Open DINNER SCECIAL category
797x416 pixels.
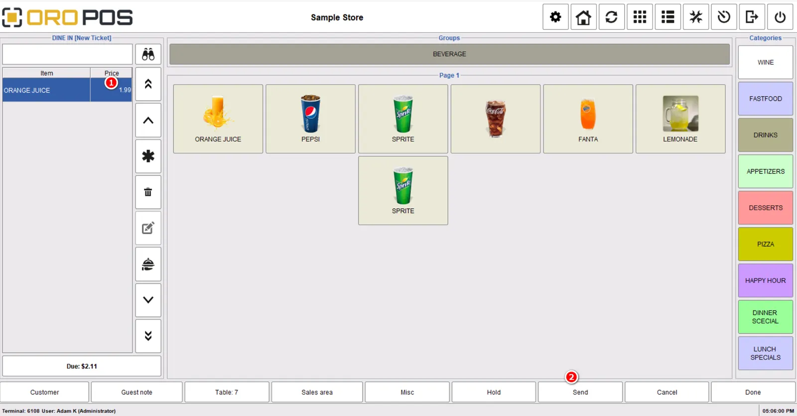(766, 317)
